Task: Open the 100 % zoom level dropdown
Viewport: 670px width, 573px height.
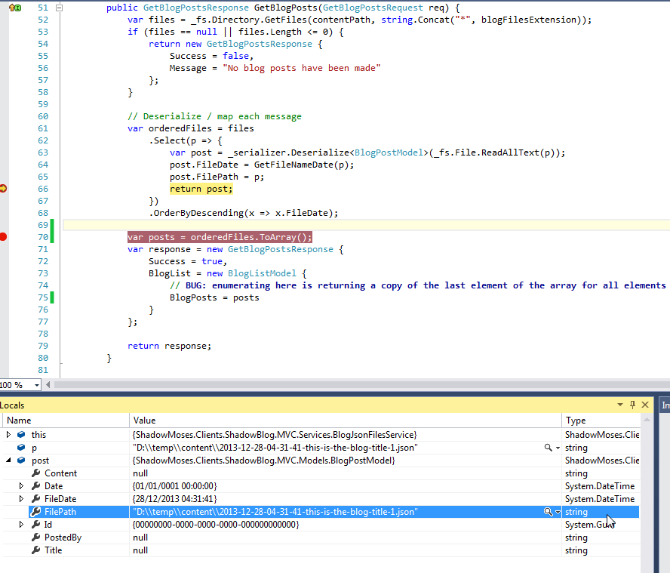Action: 37,385
